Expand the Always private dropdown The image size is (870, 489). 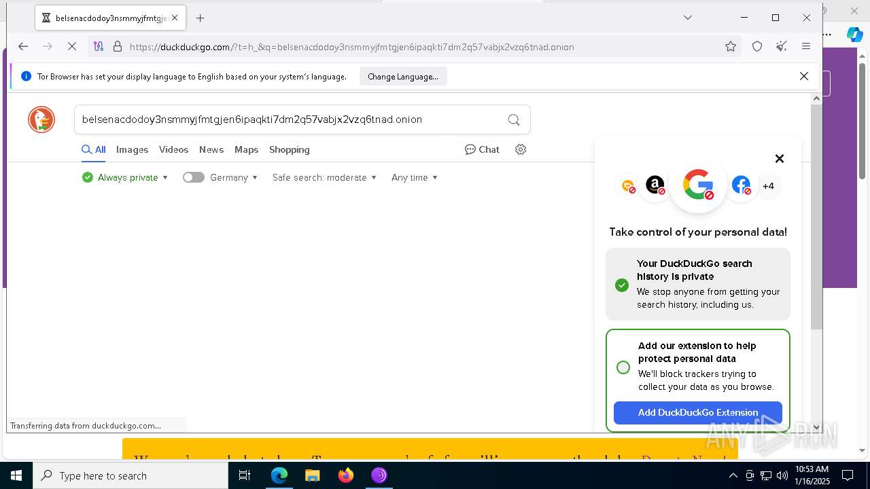[125, 177]
